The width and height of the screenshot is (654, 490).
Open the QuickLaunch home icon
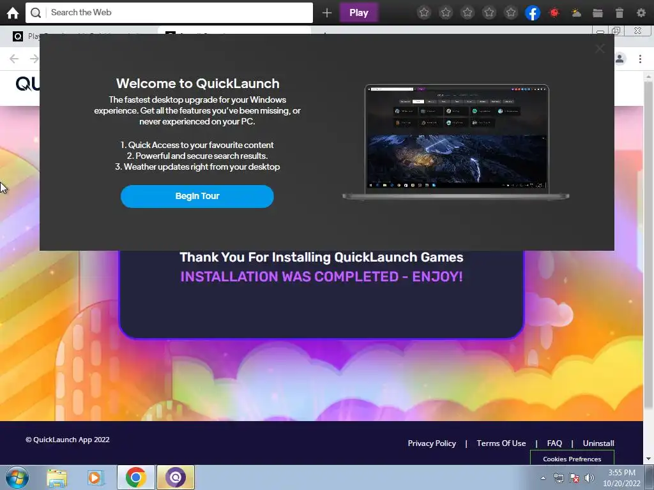[13, 13]
